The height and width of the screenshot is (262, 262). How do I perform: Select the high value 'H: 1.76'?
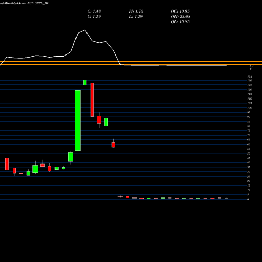[x=136, y=11]
